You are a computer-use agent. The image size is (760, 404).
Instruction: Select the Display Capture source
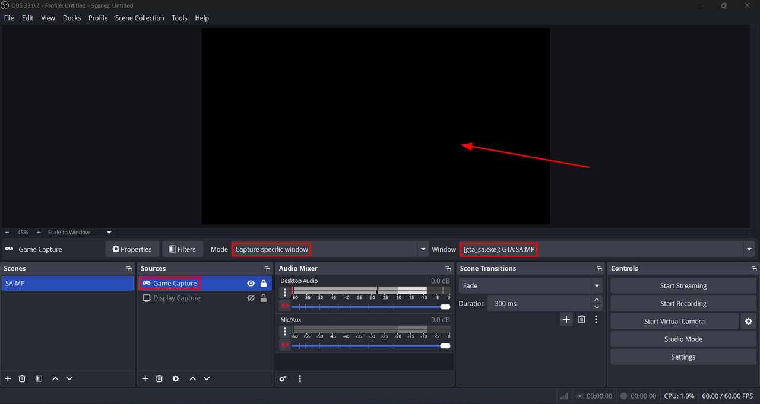pos(204,298)
